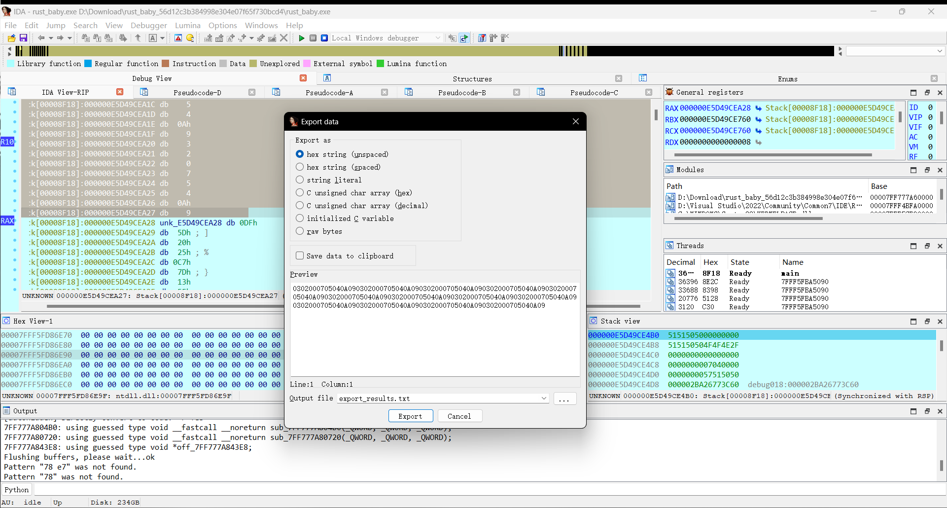947x508 pixels.
Task: Terminate the process with the blue stop icon
Action: pyautogui.click(x=324, y=38)
